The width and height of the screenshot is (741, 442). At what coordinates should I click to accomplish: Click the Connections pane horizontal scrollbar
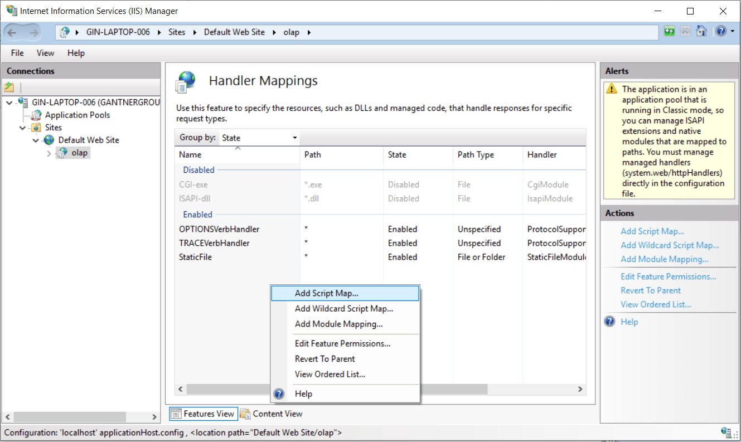click(81, 417)
